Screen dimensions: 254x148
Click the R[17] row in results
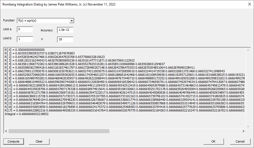[83, 110]
